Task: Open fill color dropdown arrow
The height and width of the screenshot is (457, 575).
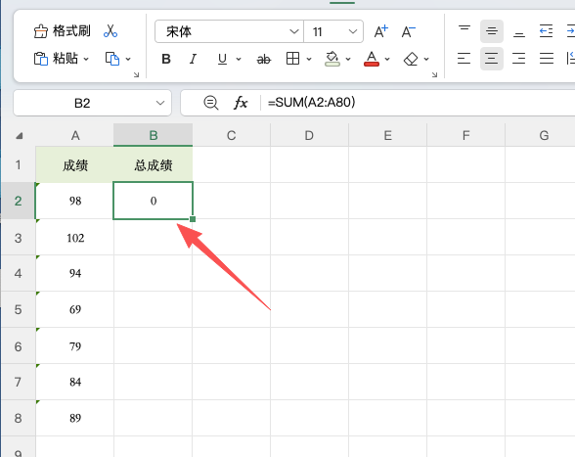Action: (x=348, y=59)
